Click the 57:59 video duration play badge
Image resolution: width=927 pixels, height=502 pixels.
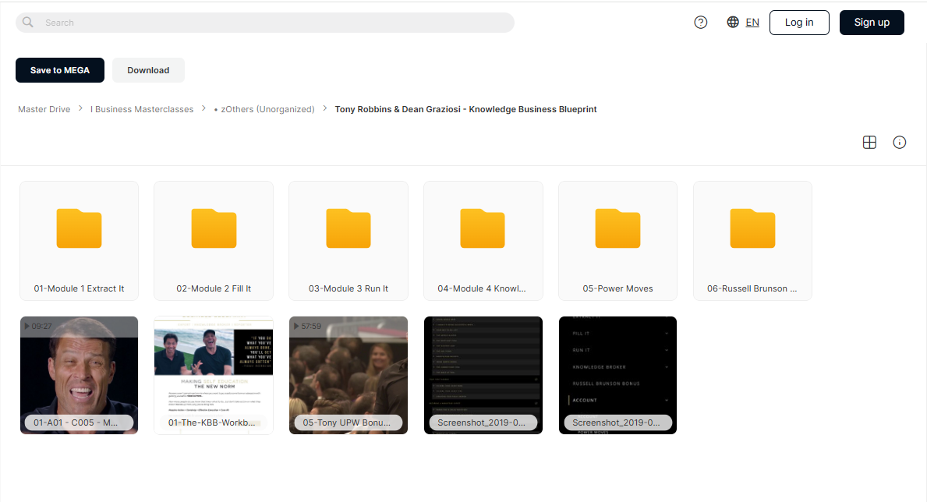click(x=307, y=327)
